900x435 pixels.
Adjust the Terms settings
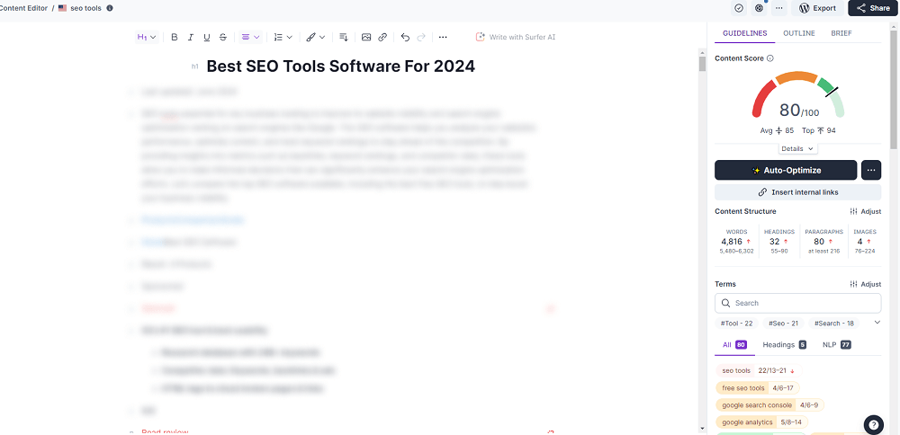865,284
